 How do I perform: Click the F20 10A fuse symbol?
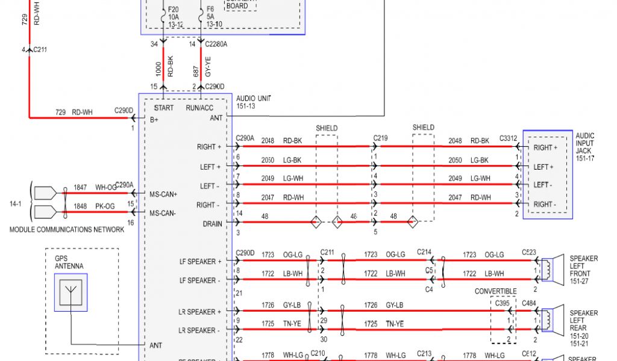tap(164, 16)
